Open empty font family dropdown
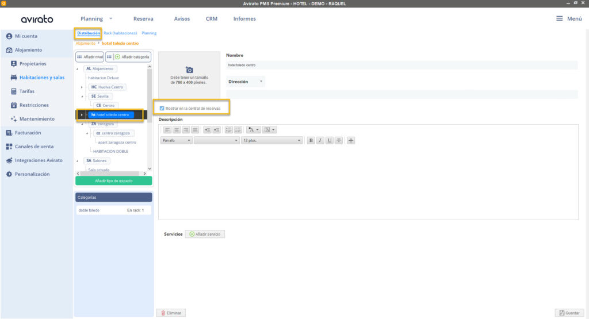 click(x=217, y=140)
